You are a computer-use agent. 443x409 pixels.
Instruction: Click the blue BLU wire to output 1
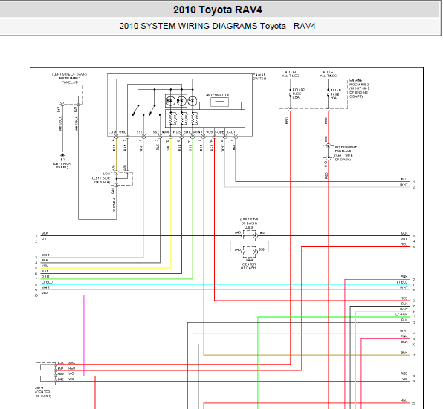click(323, 181)
